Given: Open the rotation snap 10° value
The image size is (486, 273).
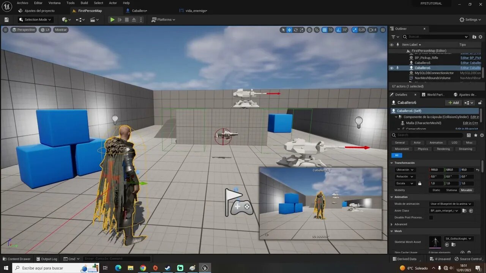Looking at the screenshot, I should 345,30.
